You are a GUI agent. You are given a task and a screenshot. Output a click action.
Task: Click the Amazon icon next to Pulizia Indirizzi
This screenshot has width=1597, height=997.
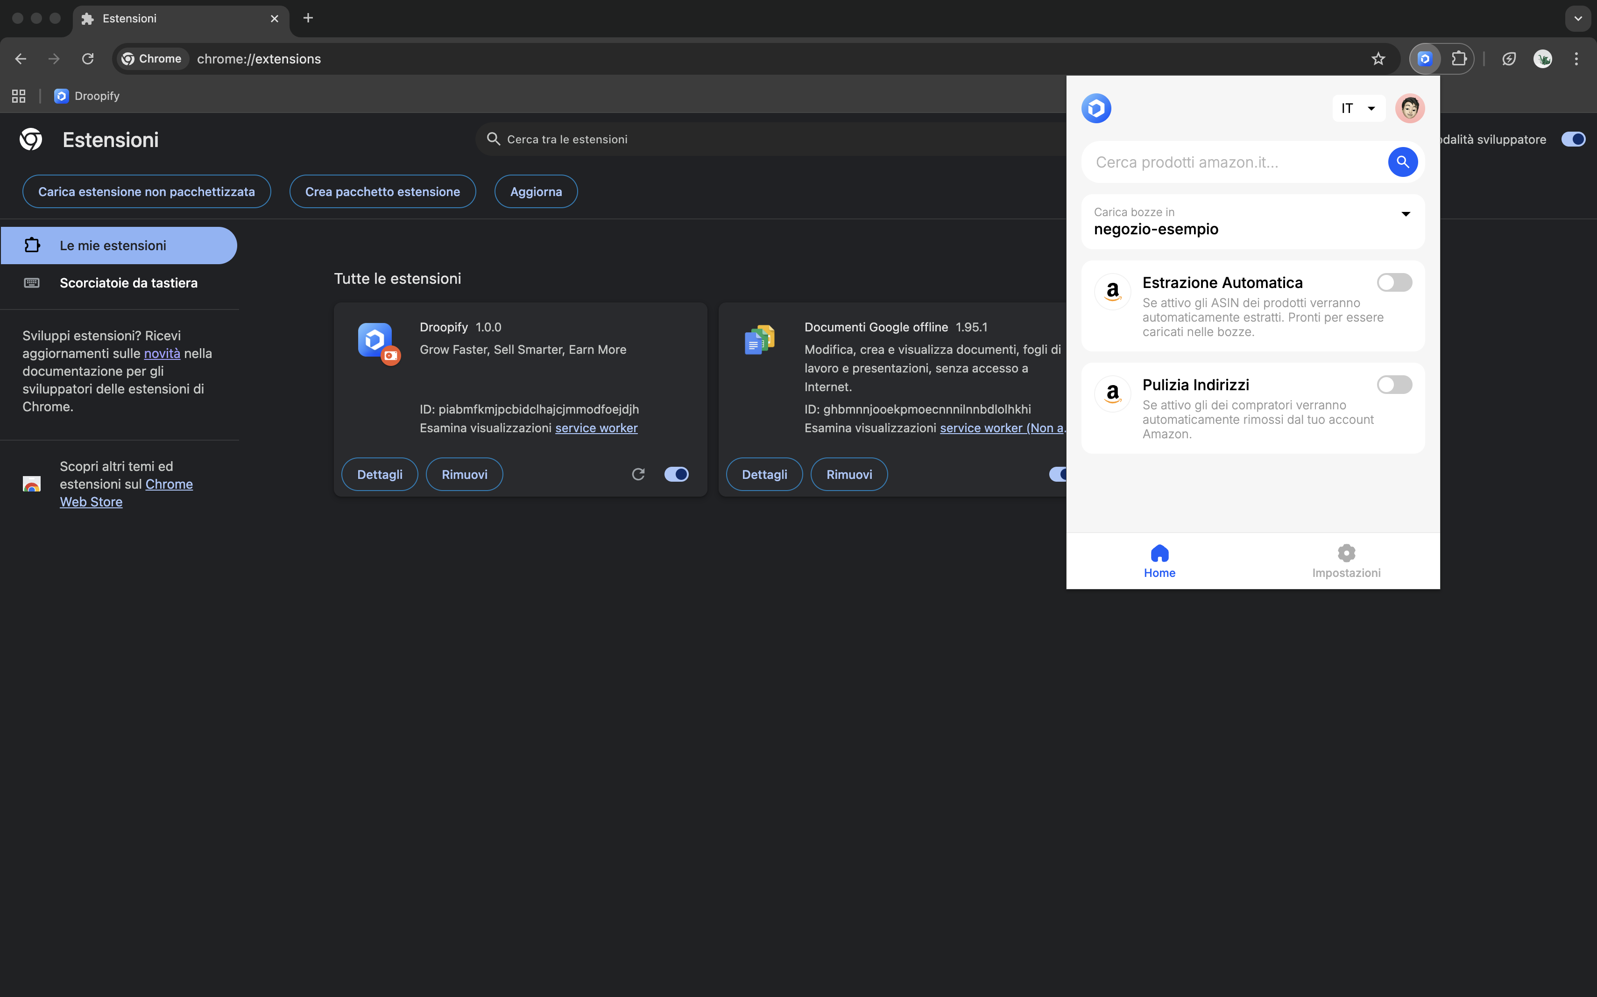(x=1112, y=393)
